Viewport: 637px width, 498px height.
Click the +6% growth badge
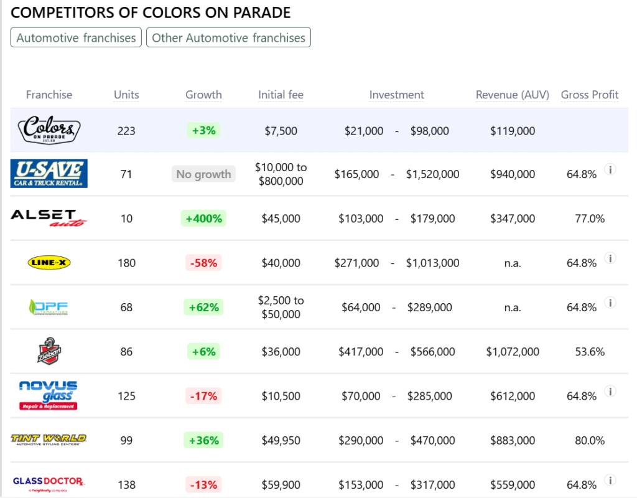203,351
